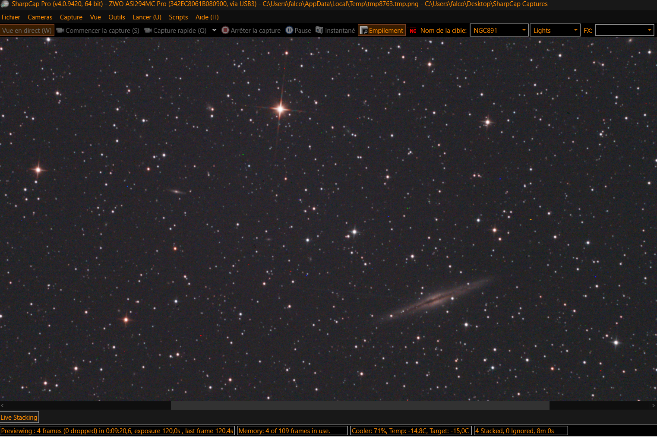This screenshot has height=437, width=657.
Task: Click the Pause icon in toolbar
Action: pos(289,30)
